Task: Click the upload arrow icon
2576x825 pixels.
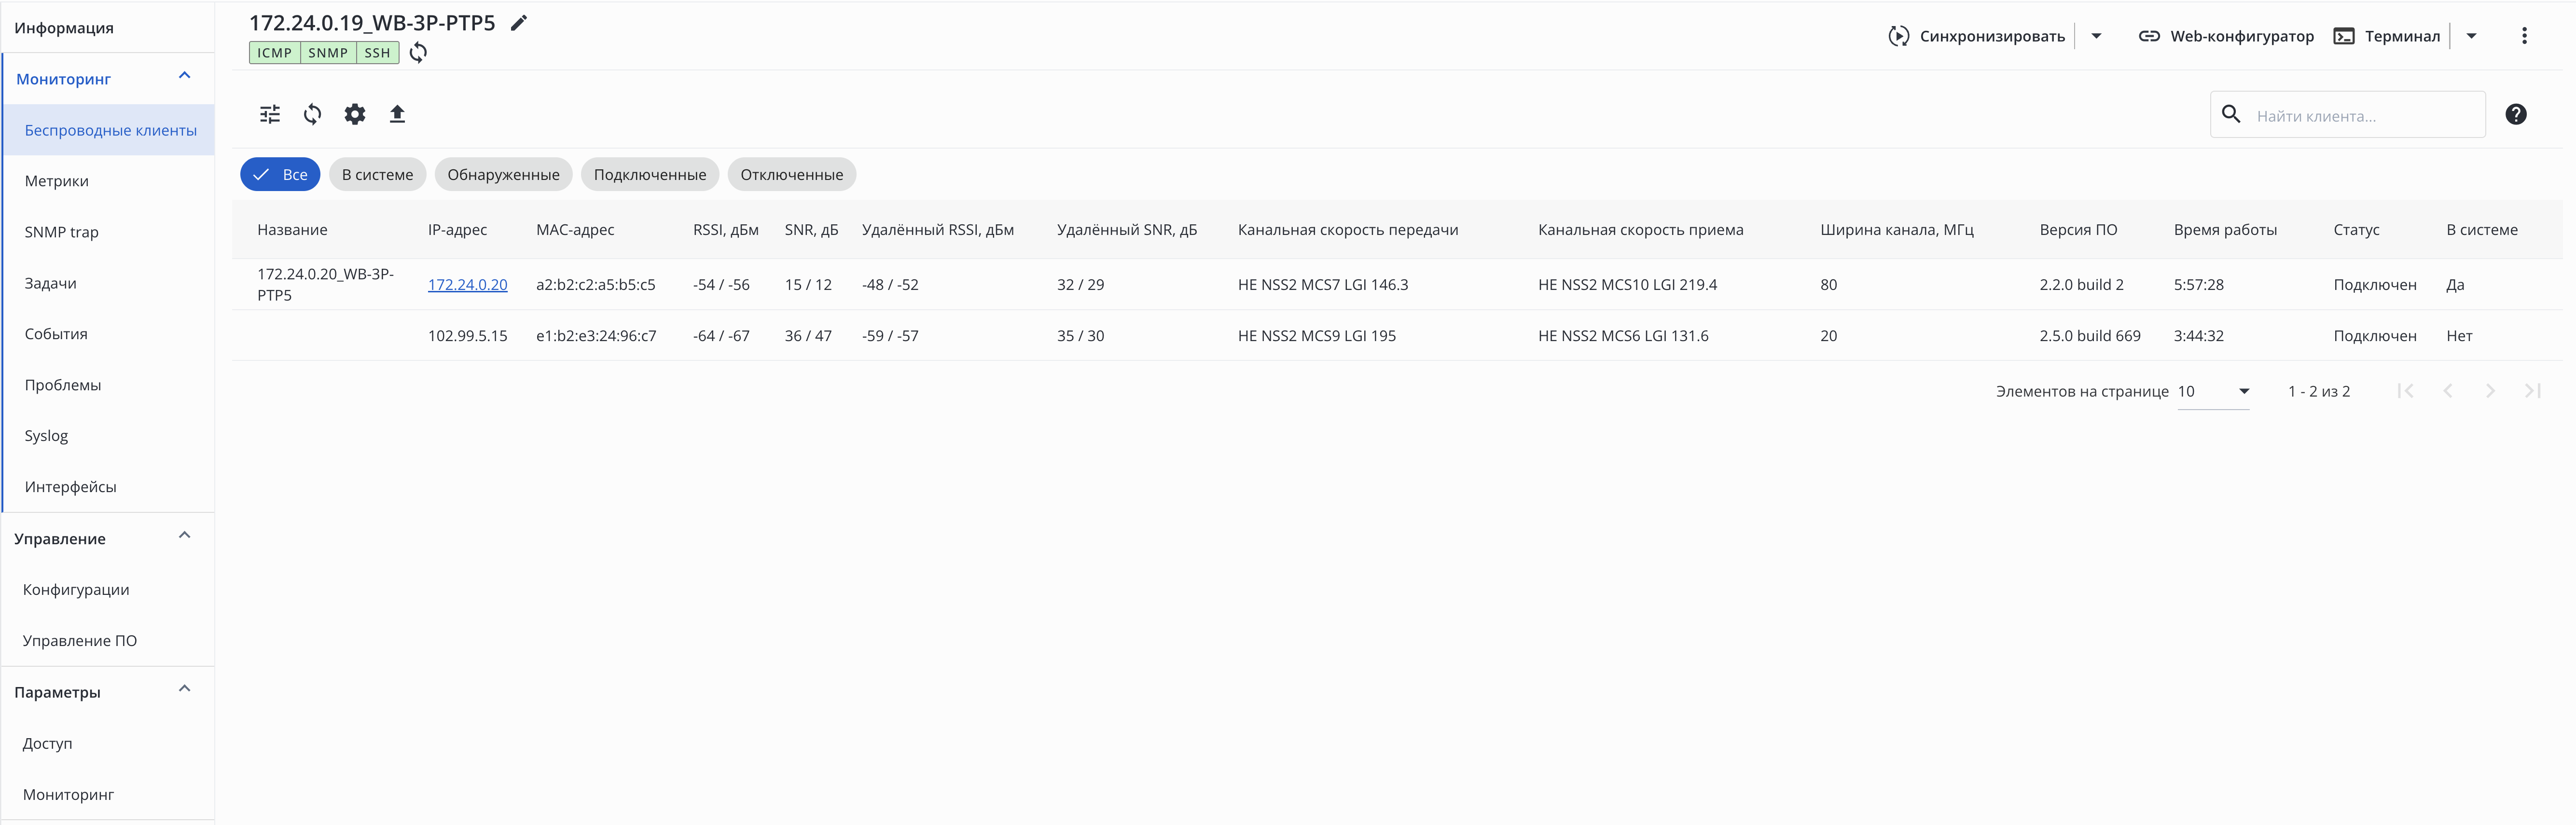Action: click(x=397, y=114)
